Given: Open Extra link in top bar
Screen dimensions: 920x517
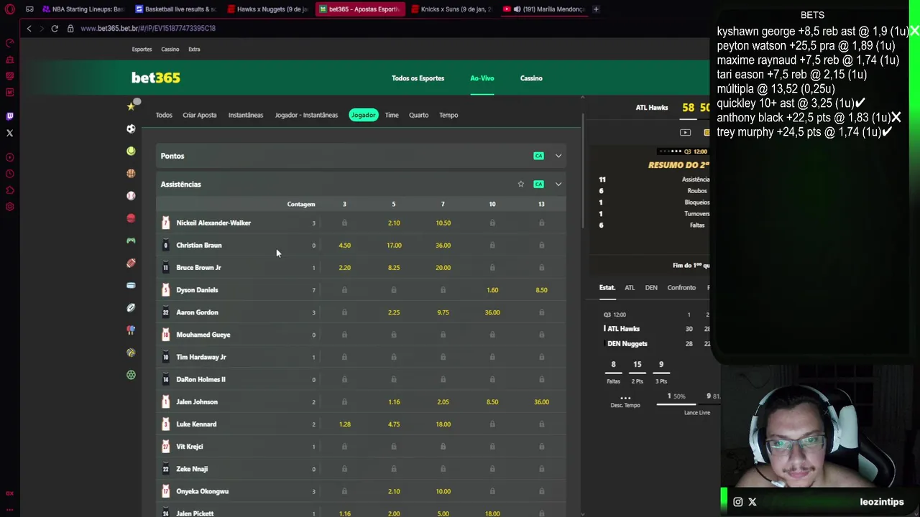Looking at the screenshot, I should tap(194, 49).
